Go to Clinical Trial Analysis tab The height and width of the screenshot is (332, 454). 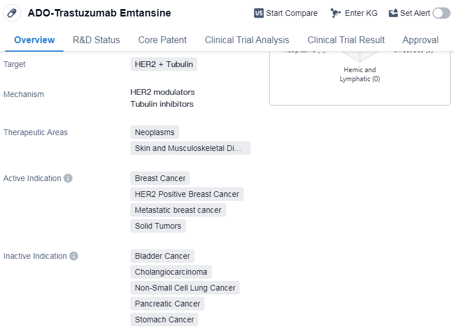(x=247, y=40)
